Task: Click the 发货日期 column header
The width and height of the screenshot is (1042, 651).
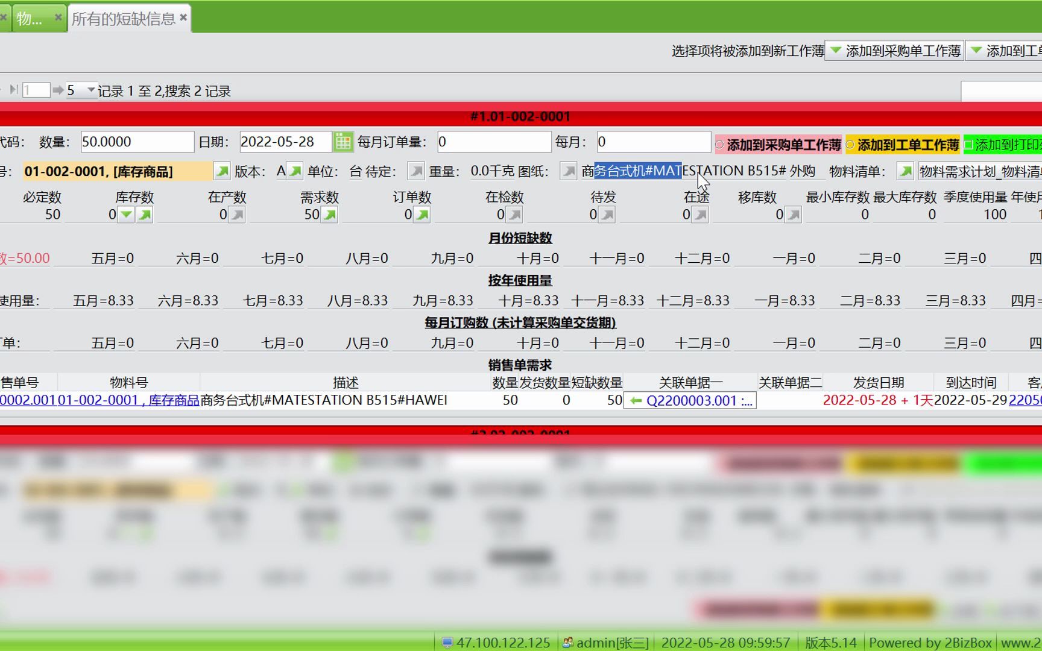Action: pos(879,383)
